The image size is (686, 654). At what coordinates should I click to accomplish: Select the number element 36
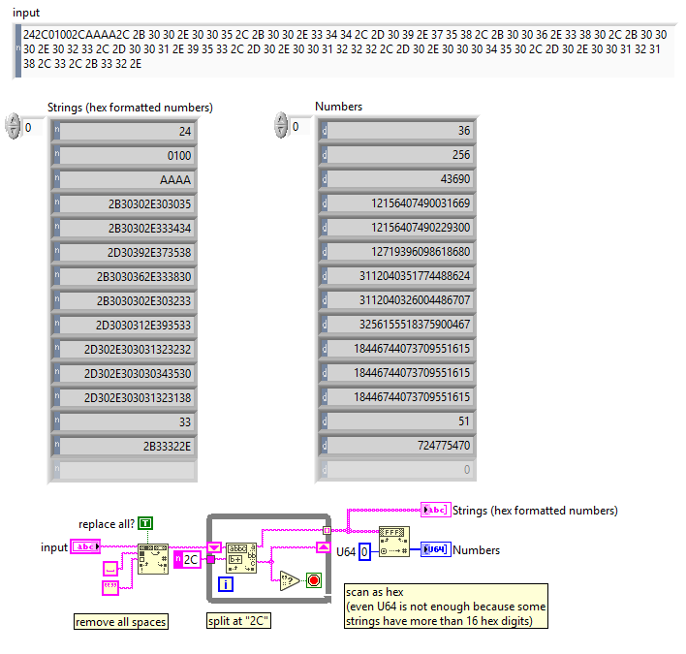pos(397,131)
